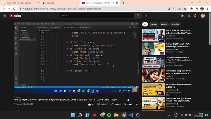Open Python Turtle patterns video thumbnail
Image resolution: width=211 pixels, height=119 pixels.
153,62
